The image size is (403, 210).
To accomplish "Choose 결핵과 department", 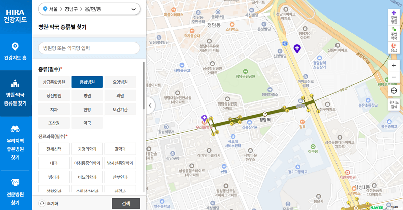I will 120,149.
